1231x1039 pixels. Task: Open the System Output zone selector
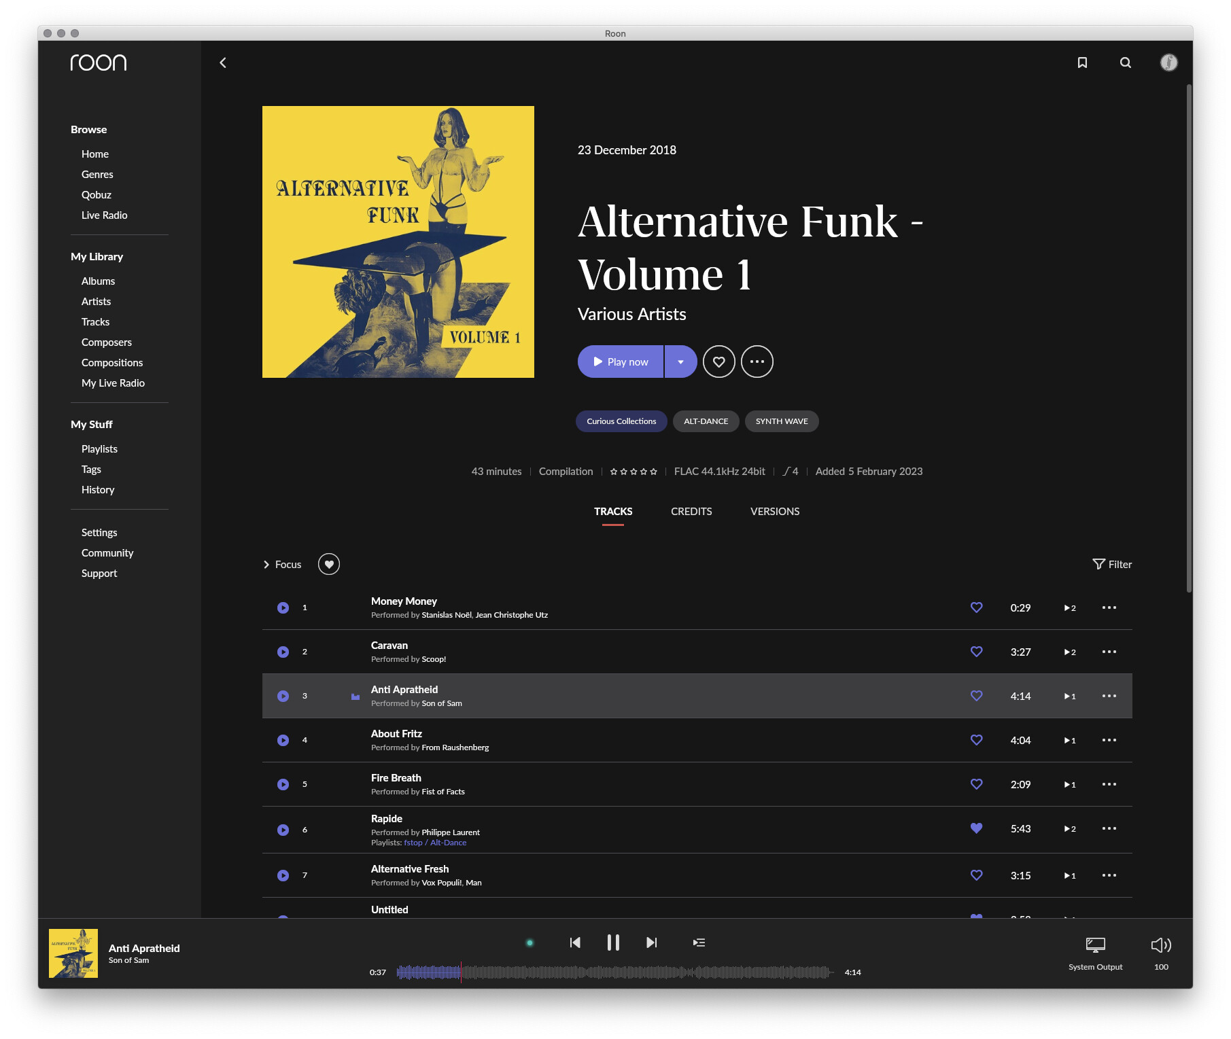[1095, 953]
